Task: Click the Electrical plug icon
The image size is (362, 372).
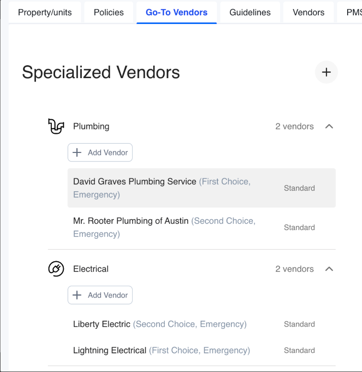Action: [56, 269]
